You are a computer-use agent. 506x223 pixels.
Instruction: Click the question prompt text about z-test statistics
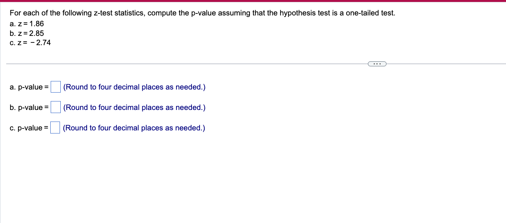point(202,13)
